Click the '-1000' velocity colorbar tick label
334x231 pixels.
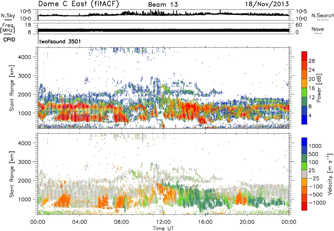click(317, 203)
